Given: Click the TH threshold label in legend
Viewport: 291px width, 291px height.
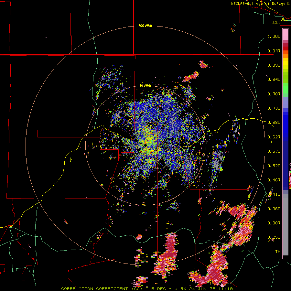Looking at the screenshot, I should 278,252.
